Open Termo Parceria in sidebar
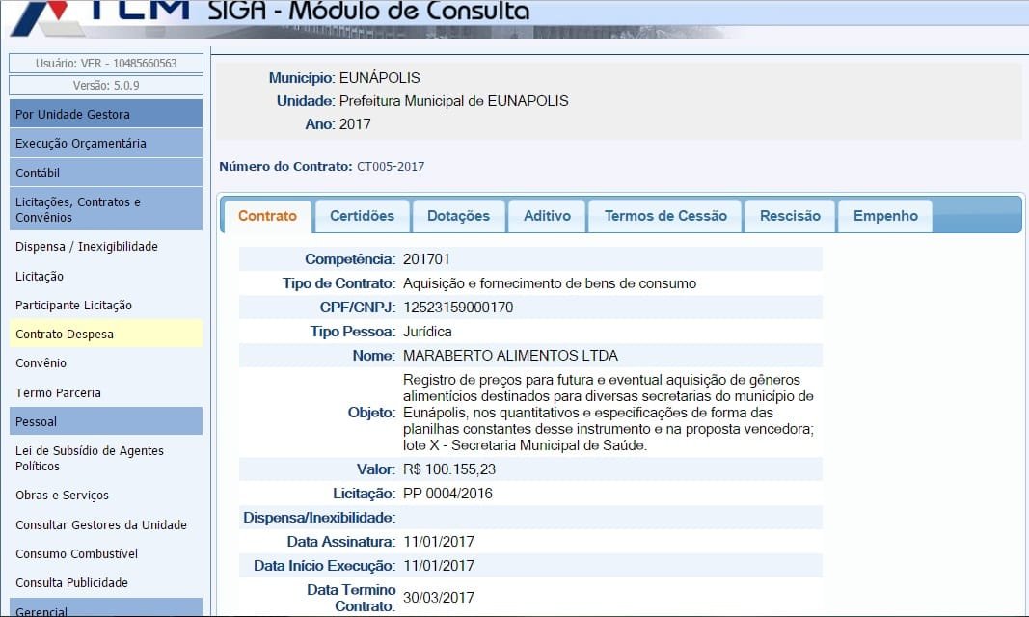 [x=58, y=393]
